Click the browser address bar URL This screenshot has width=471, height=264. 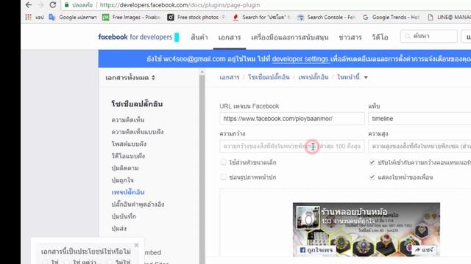(180, 5)
